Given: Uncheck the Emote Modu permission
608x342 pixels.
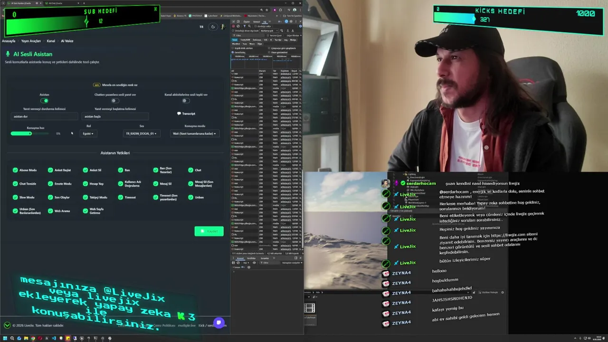Looking at the screenshot, I should coord(50,183).
